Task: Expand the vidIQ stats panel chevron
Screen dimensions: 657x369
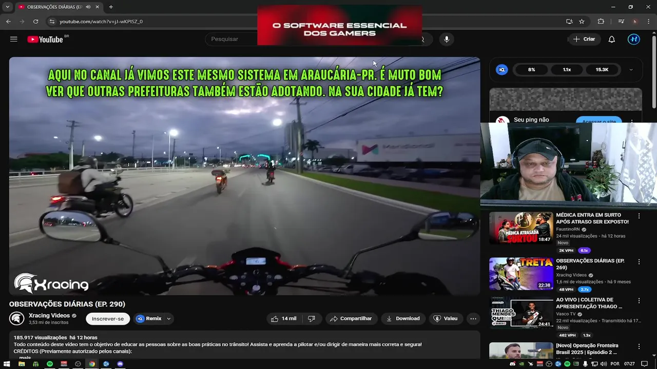Action: pyautogui.click(x=631, y=70)
